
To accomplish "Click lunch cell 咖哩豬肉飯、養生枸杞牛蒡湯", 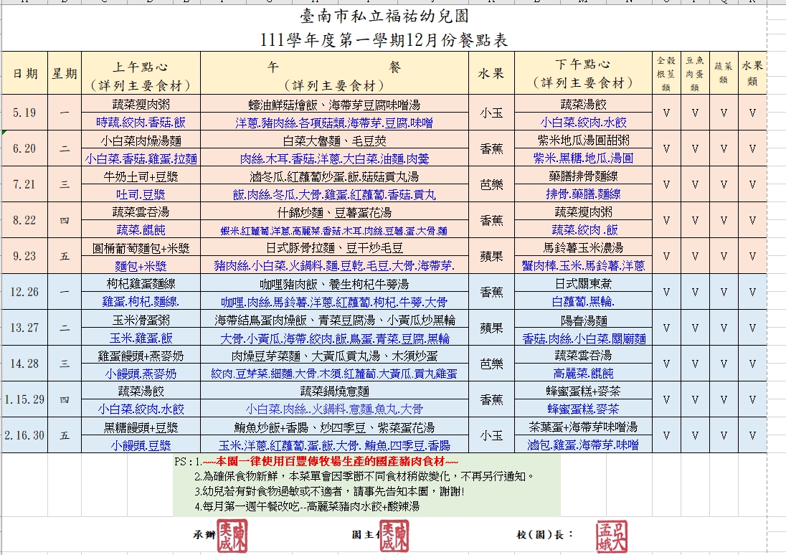I will click(x=334, y=283).
